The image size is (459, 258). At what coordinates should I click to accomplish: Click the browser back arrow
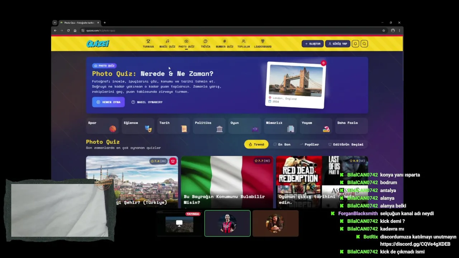tap(55, 30)
